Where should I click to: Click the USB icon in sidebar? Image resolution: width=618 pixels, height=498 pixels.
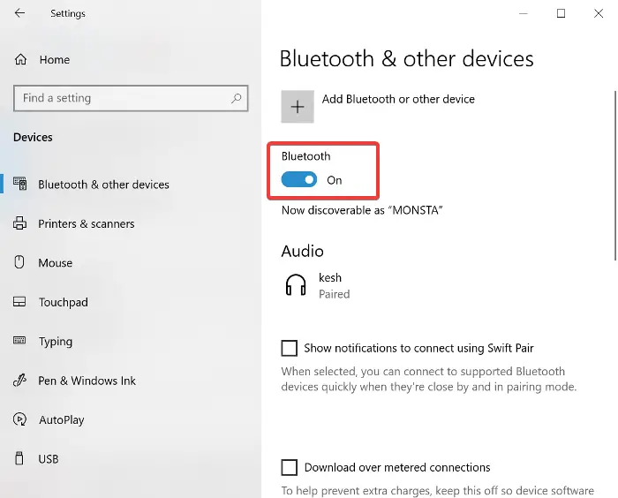coord(20,458)
